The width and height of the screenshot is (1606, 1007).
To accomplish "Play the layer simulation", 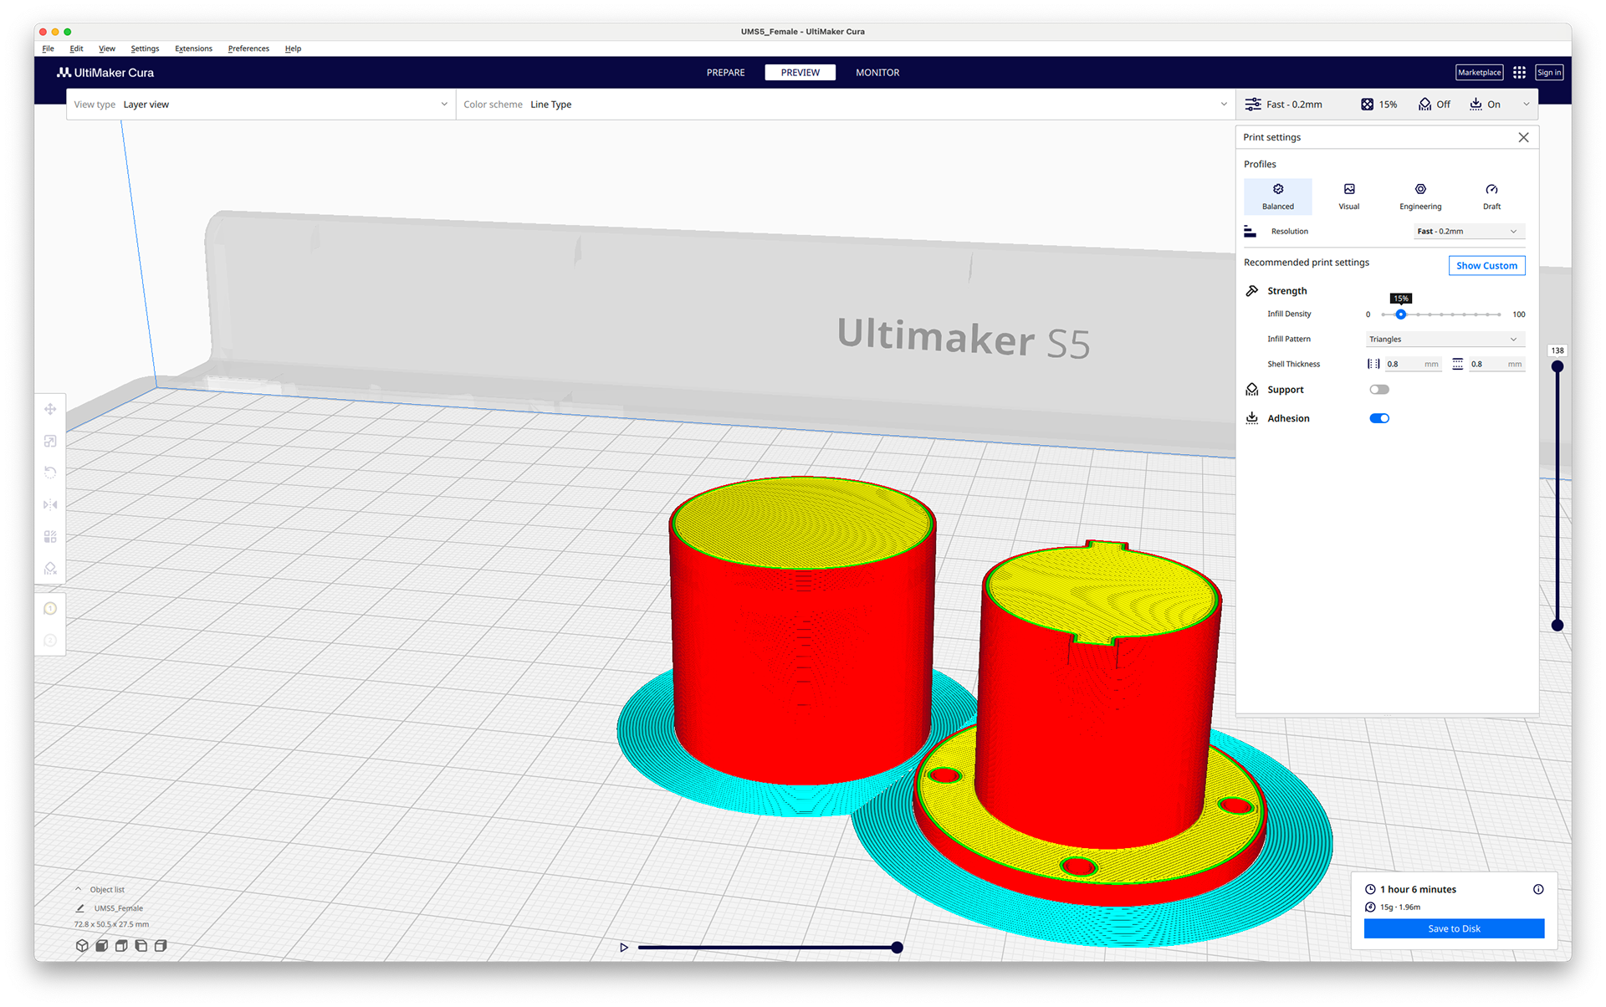I will 624,948.
